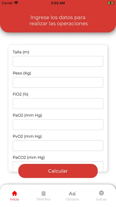
Task: Switch to the Inicio tab label
Action: [x=14, y=199]
